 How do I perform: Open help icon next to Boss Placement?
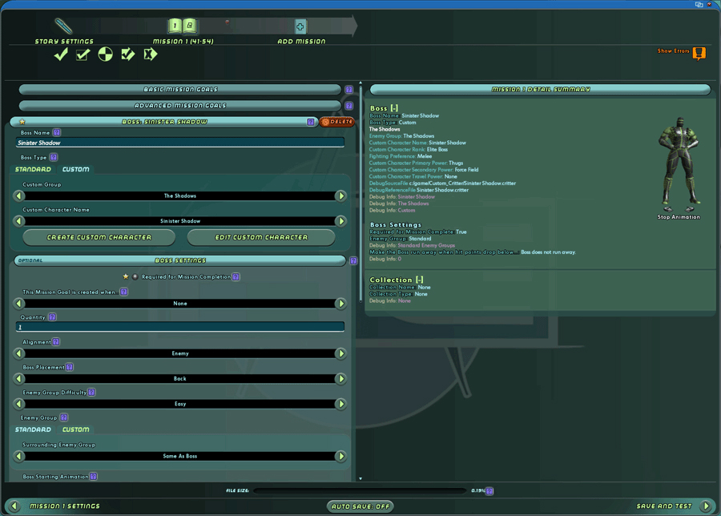click(70, 367)
